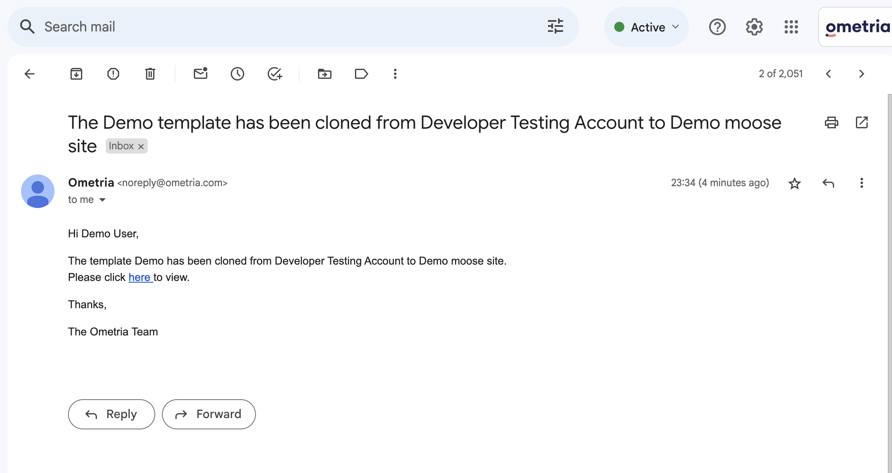
Task: Open toolbar More options menu
Action: 395,74
